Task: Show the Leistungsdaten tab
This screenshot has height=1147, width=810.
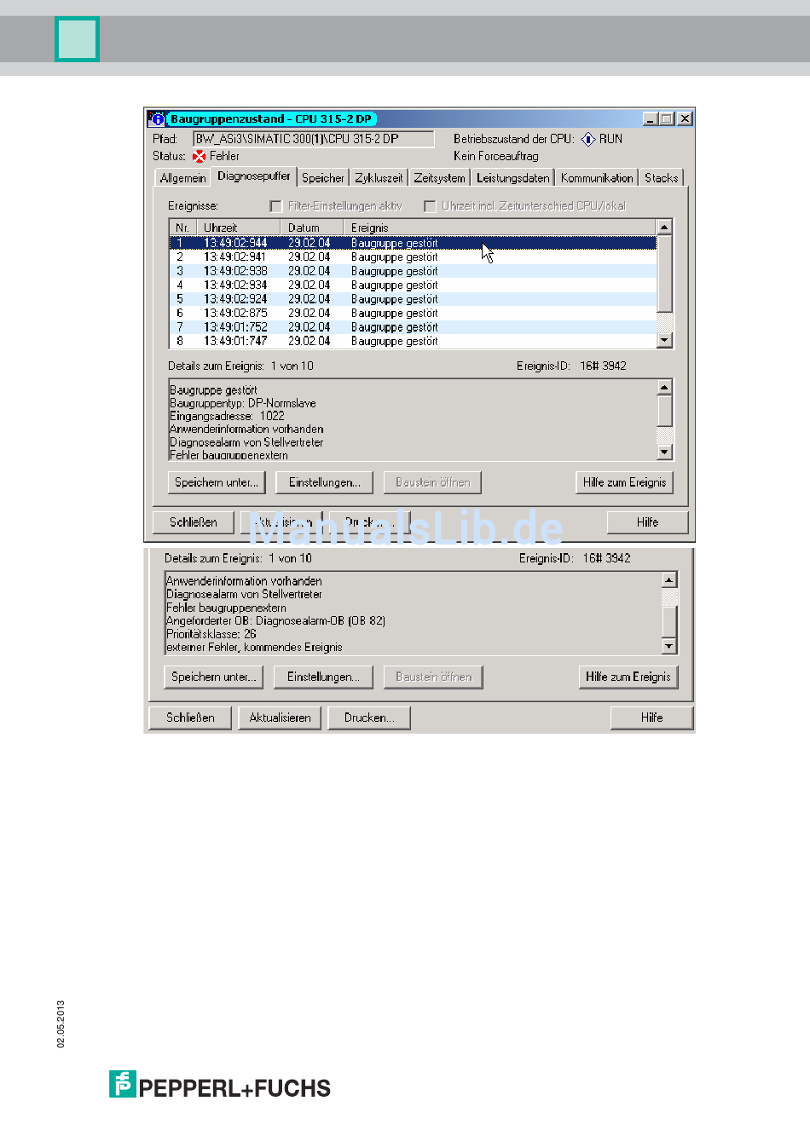Action: click(x=512, y=178)
